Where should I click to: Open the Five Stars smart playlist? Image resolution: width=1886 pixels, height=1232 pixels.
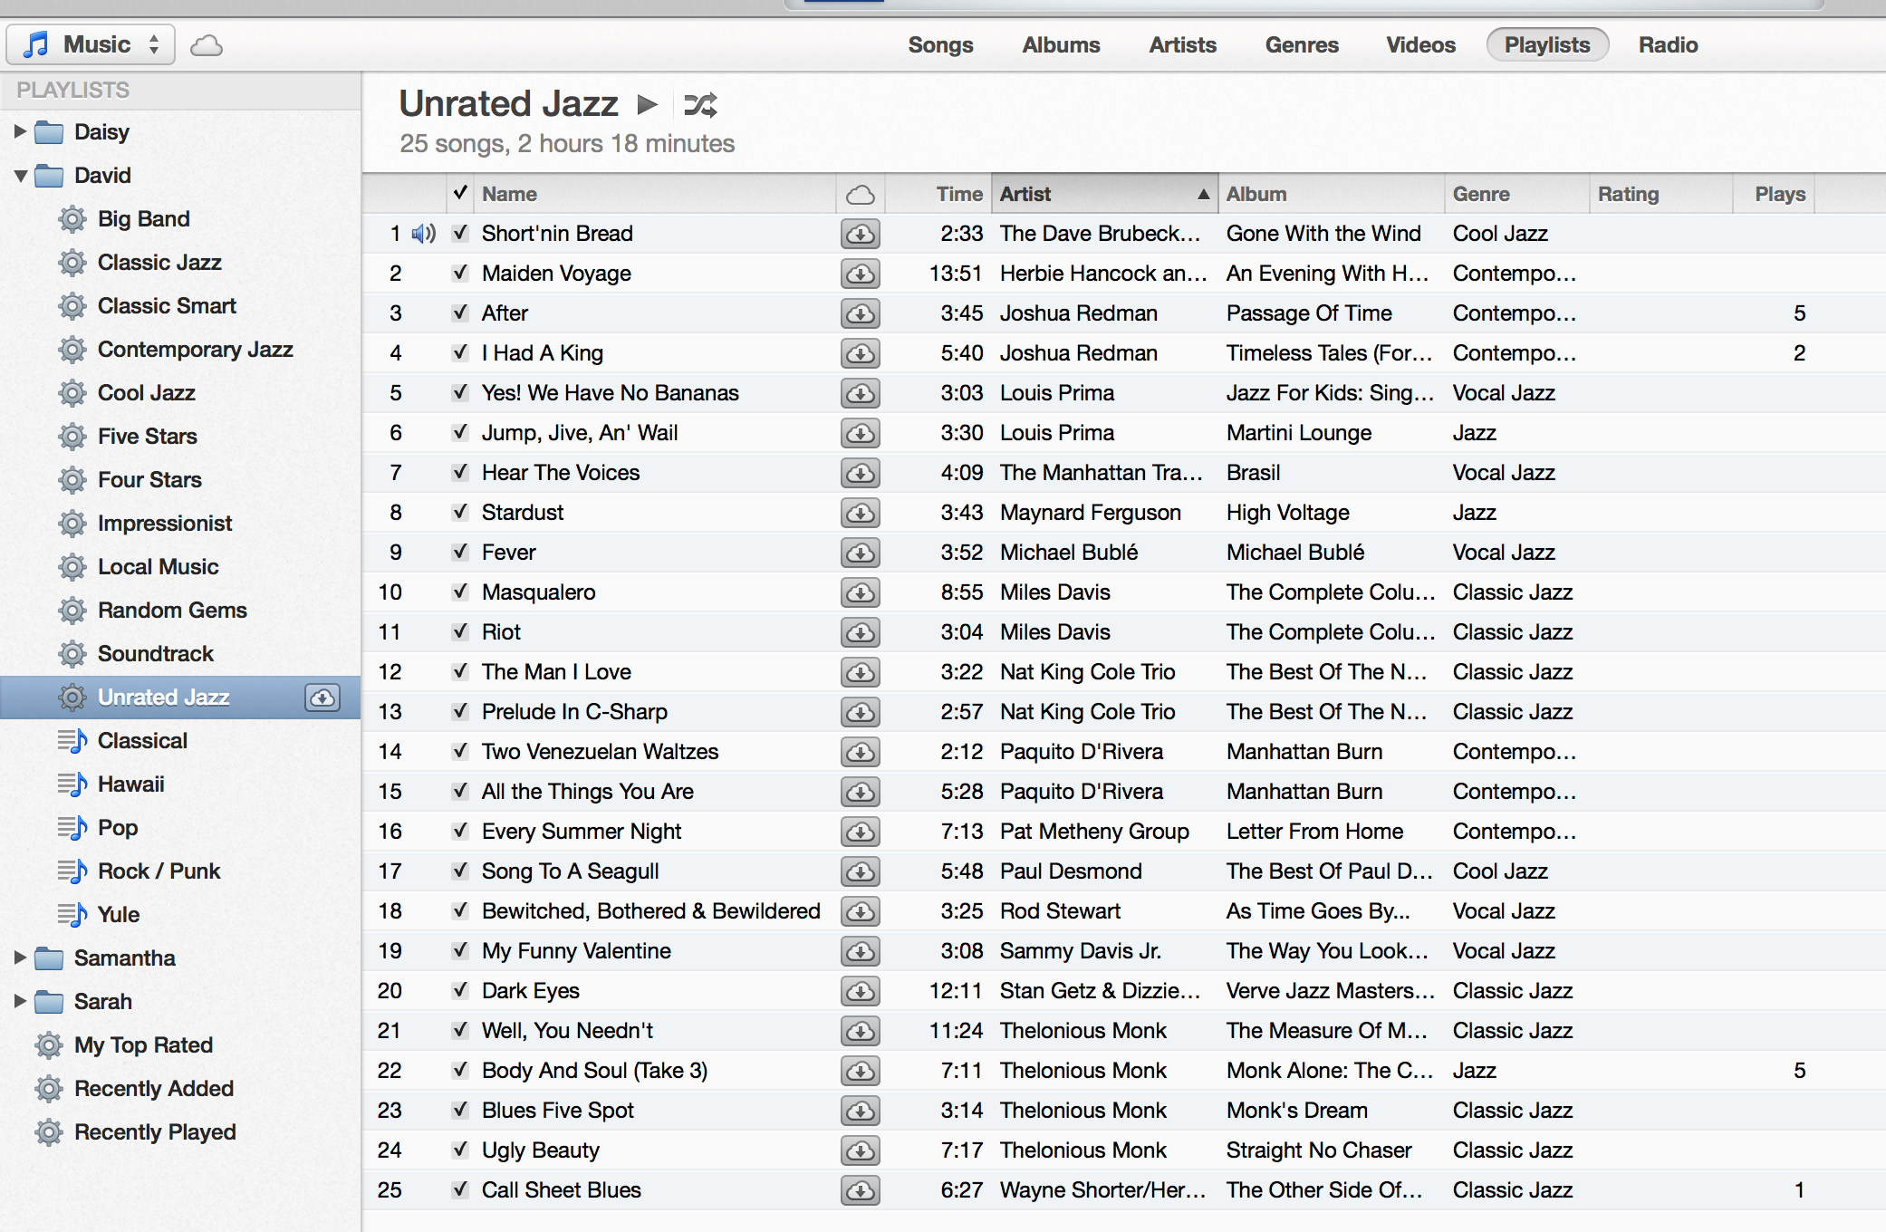tap(147, 437)
